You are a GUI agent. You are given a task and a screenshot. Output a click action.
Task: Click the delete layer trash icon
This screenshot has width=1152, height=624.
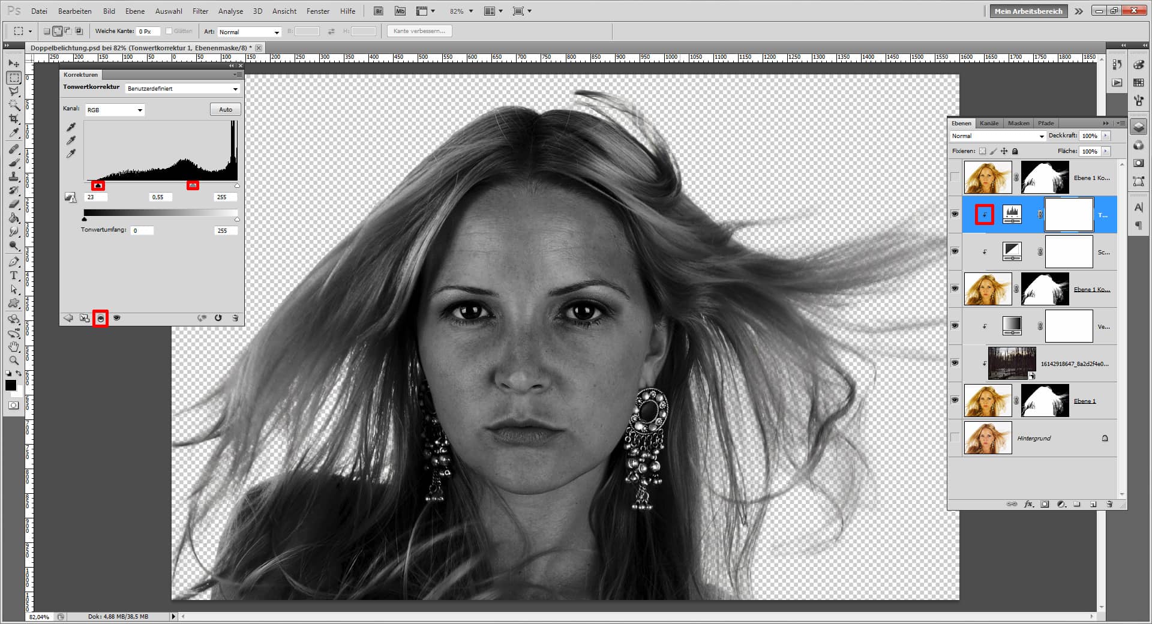1110,505
